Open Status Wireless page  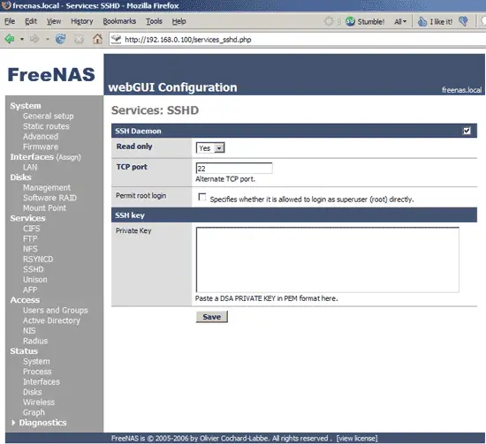click(39, 403)
